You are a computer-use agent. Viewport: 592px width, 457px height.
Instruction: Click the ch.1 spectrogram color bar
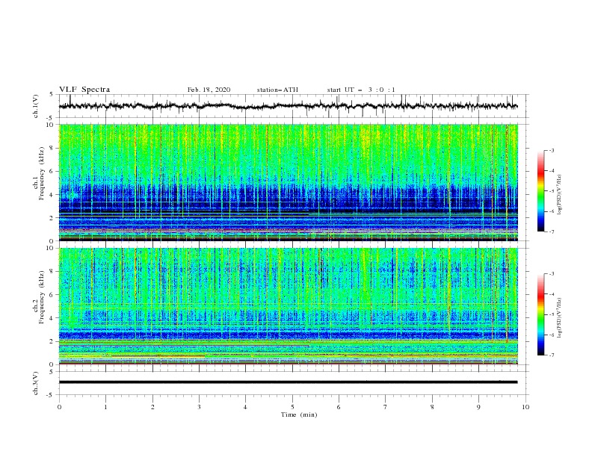click(x=540, y=191)
